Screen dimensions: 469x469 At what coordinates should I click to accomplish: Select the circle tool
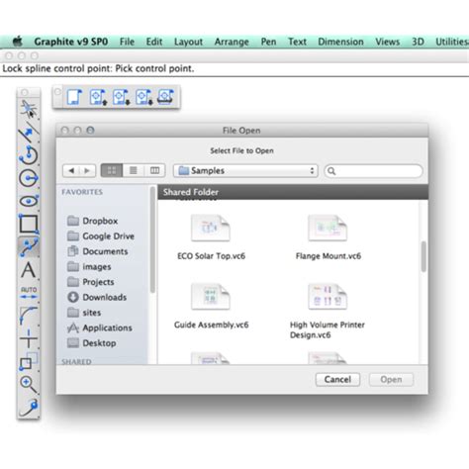pos(29,178)
